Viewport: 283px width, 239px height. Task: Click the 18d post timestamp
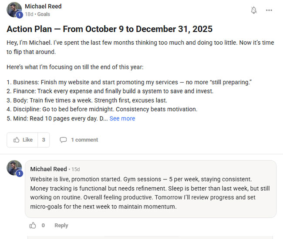pyautogui.click(x=29, y=14)
